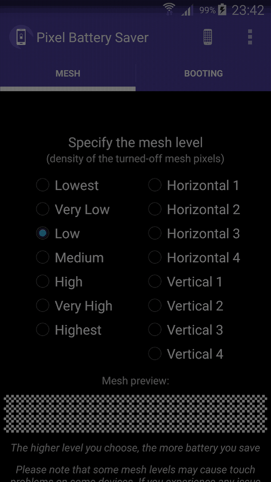Tap the 23:42 clock in status bar
This screenshot has height=482, width=271.
247,10
